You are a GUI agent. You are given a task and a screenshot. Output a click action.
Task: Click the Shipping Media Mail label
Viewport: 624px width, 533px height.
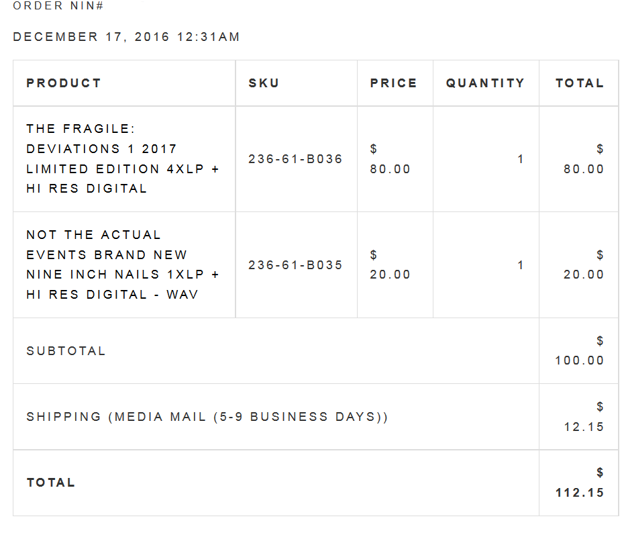click(x=207, y=417)
